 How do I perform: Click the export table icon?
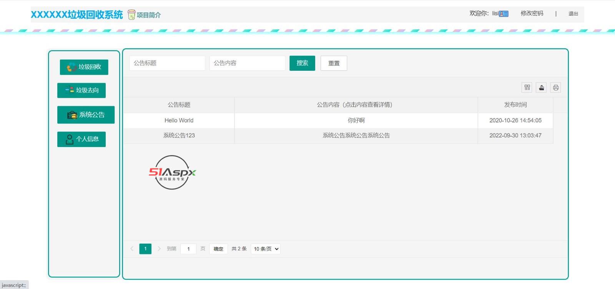click(541, 88)
